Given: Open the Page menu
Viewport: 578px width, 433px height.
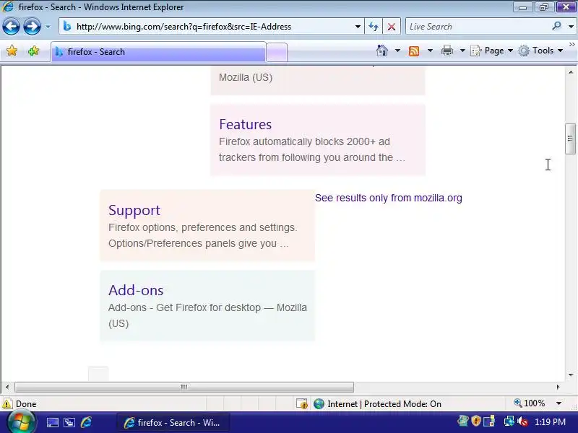Looking at the screenshot, I should click(492, 51).
